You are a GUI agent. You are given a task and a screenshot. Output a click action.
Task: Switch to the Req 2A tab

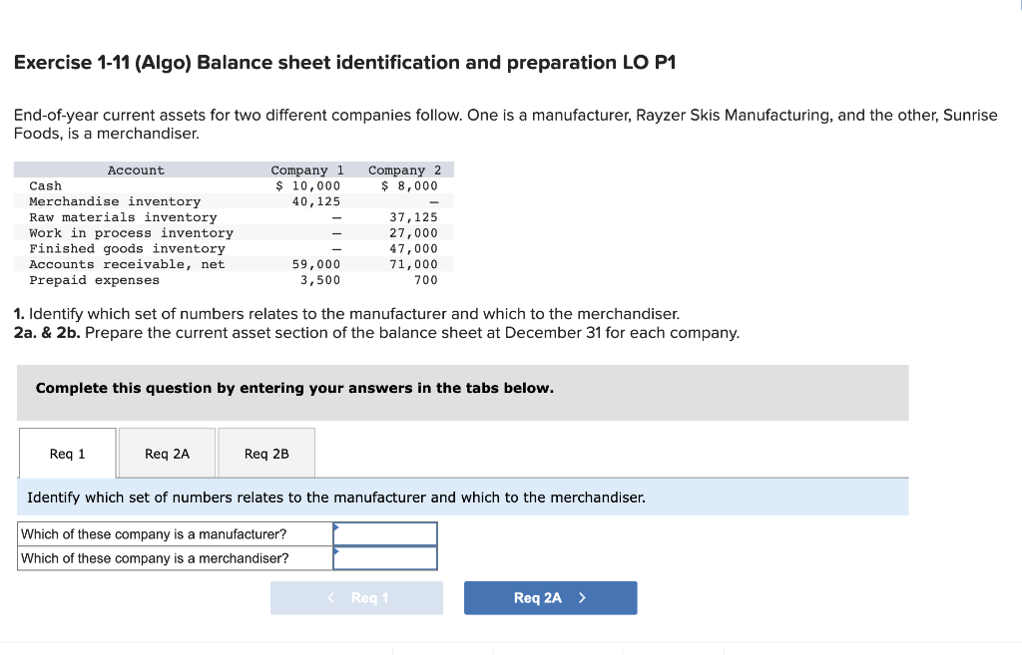pos(167,453)
